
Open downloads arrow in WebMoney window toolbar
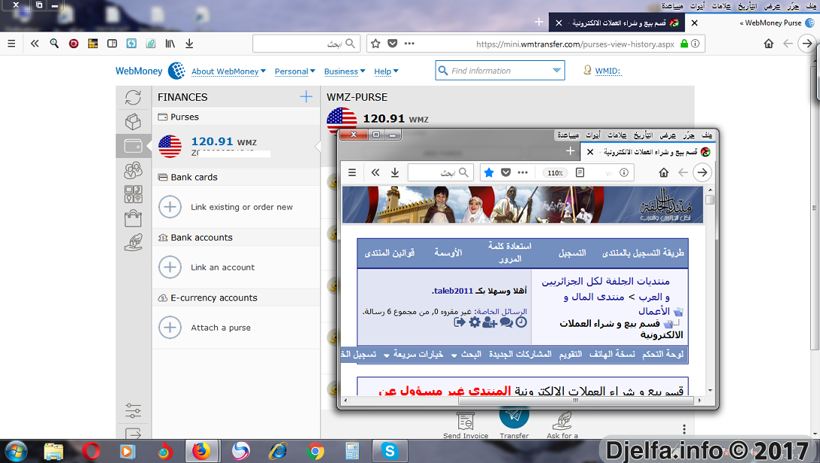pyautogui.click(x=189, y=44)
